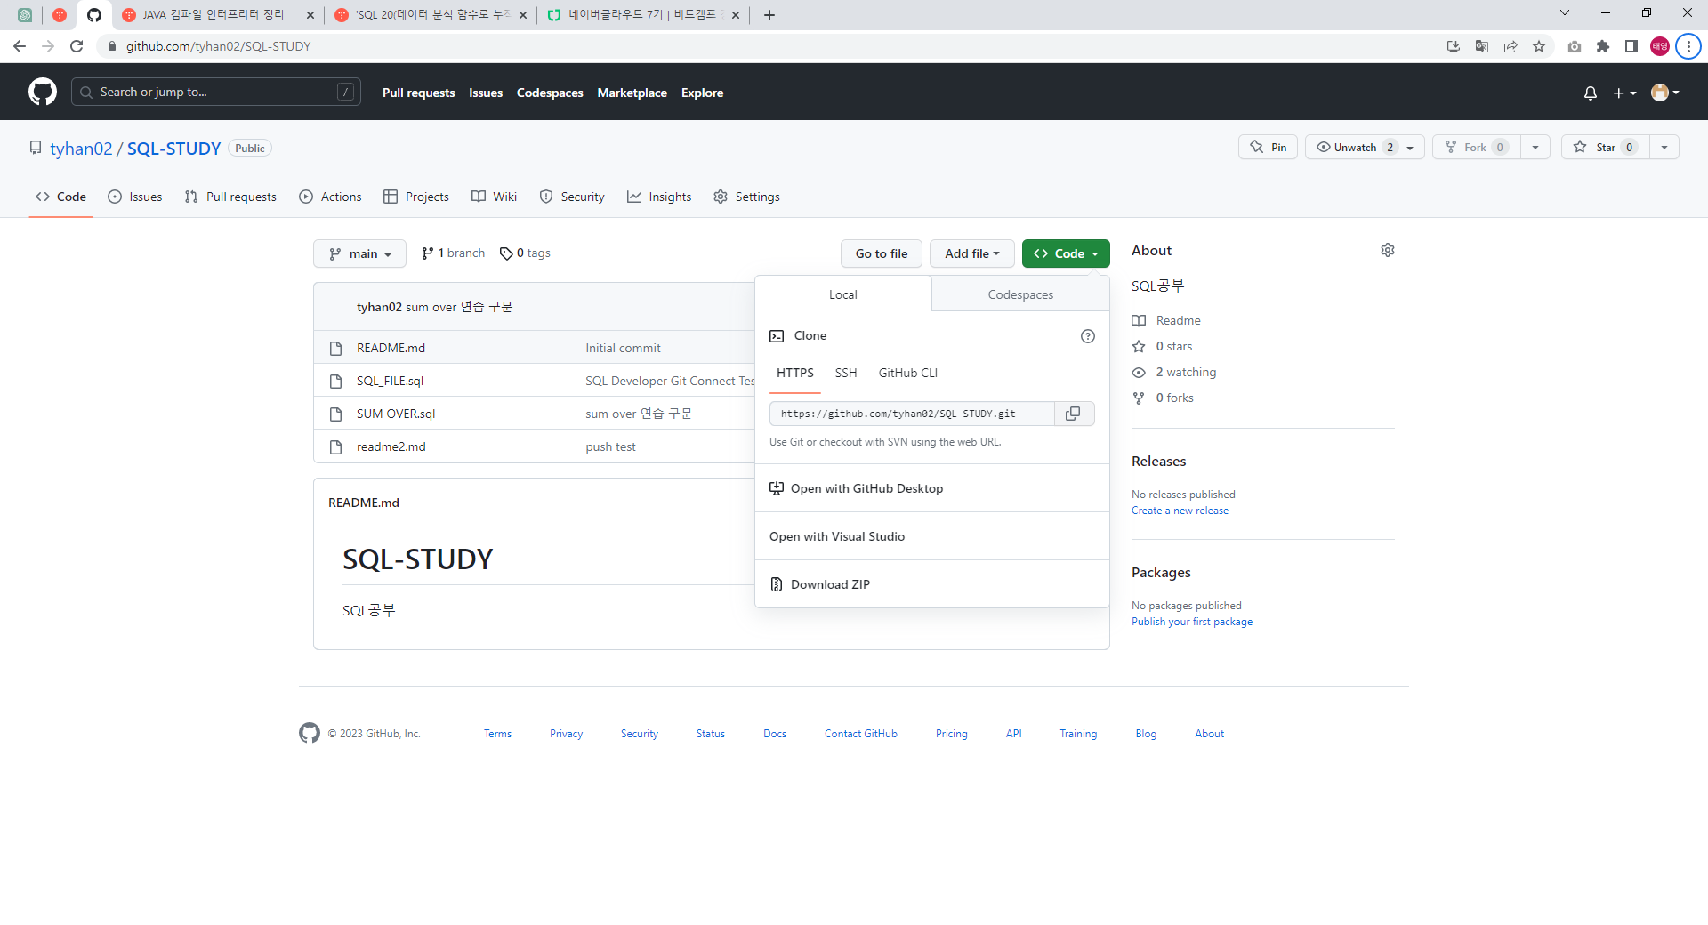Open the Chrome three-dot menu
Viewport: 1708px width, 925px height.
1688,46
